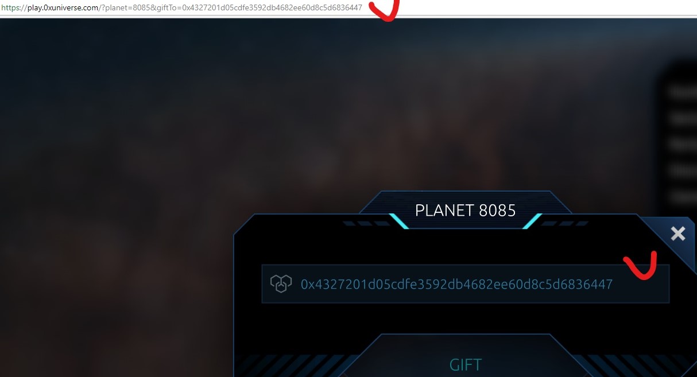This screenshot has width=697, height=377.
Task: Click the red checkmark inside the address field
Action: pyautogui.click(x=640, y=265)
